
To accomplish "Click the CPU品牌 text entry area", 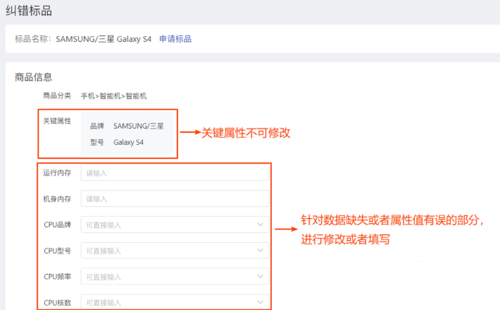I will [x=166, y=225].
